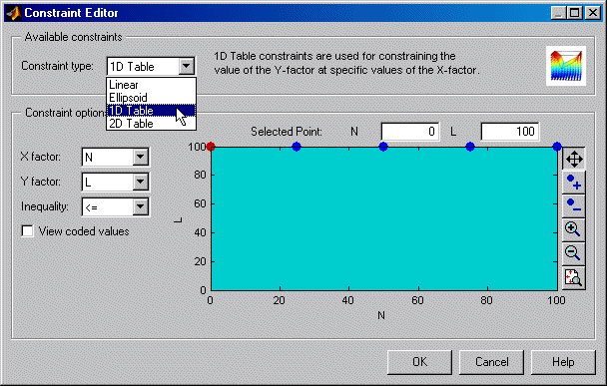Enable the View coded values checkbox
607x386 pixels.
click(28, 231)
